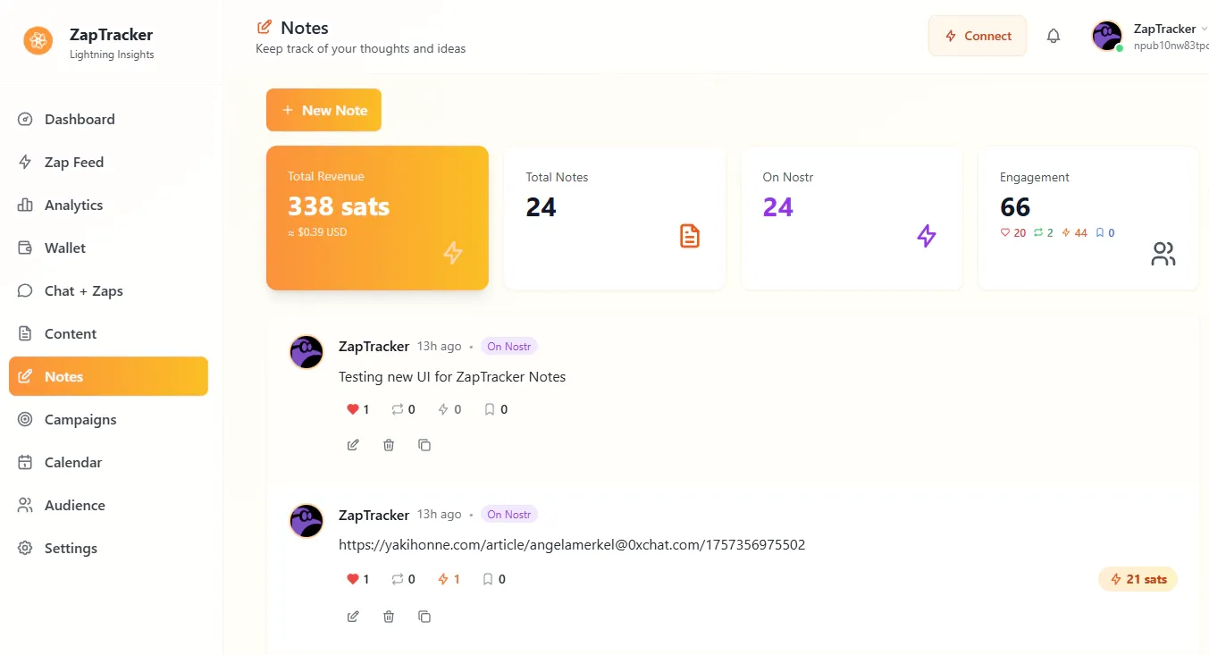Delete the 'Testing new UI' note

[389, 445]
